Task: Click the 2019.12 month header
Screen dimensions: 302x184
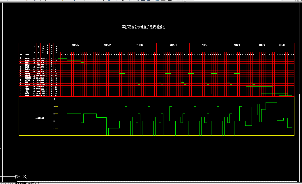Action: pyautogui.click(x=262, y=45)
